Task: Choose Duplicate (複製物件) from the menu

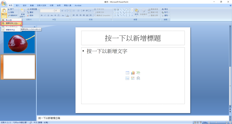Action: click(x=11, y=30)
